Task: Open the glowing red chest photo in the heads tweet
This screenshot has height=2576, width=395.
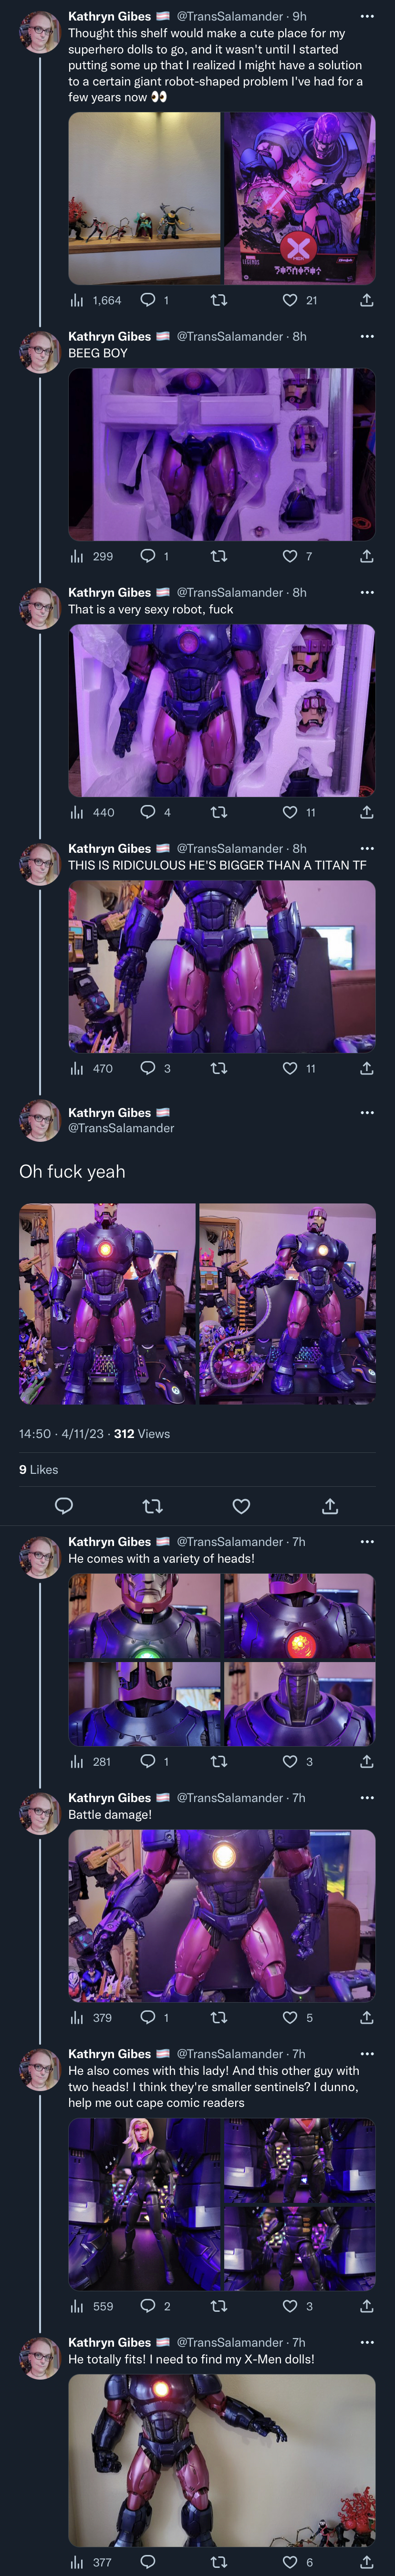Action: 299,1617
